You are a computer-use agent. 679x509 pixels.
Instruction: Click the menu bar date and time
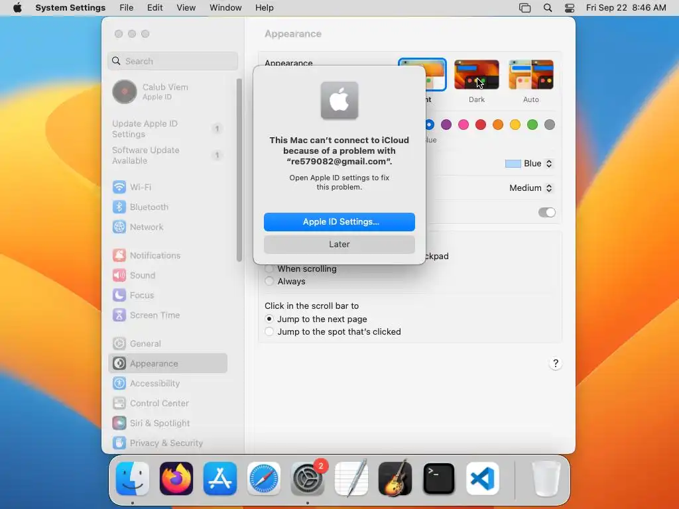(x=626, y=8)
